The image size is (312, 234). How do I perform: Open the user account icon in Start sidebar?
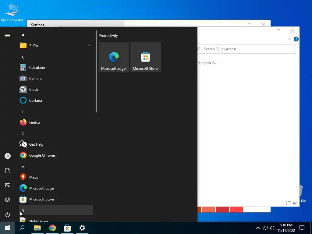(8, 156)
